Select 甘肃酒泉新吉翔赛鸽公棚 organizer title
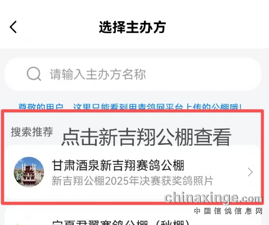 118,165
